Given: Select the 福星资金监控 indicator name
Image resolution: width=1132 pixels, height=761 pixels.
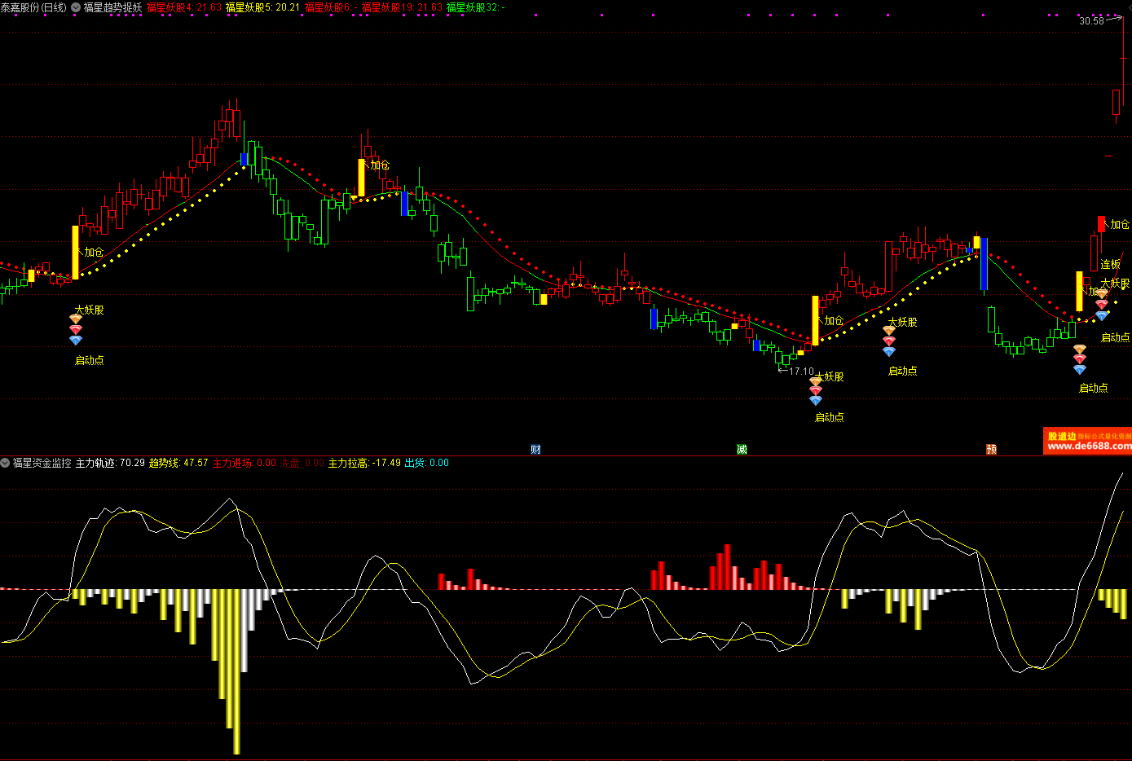Looking at the screenshot, I should click(x=42, y=463).
